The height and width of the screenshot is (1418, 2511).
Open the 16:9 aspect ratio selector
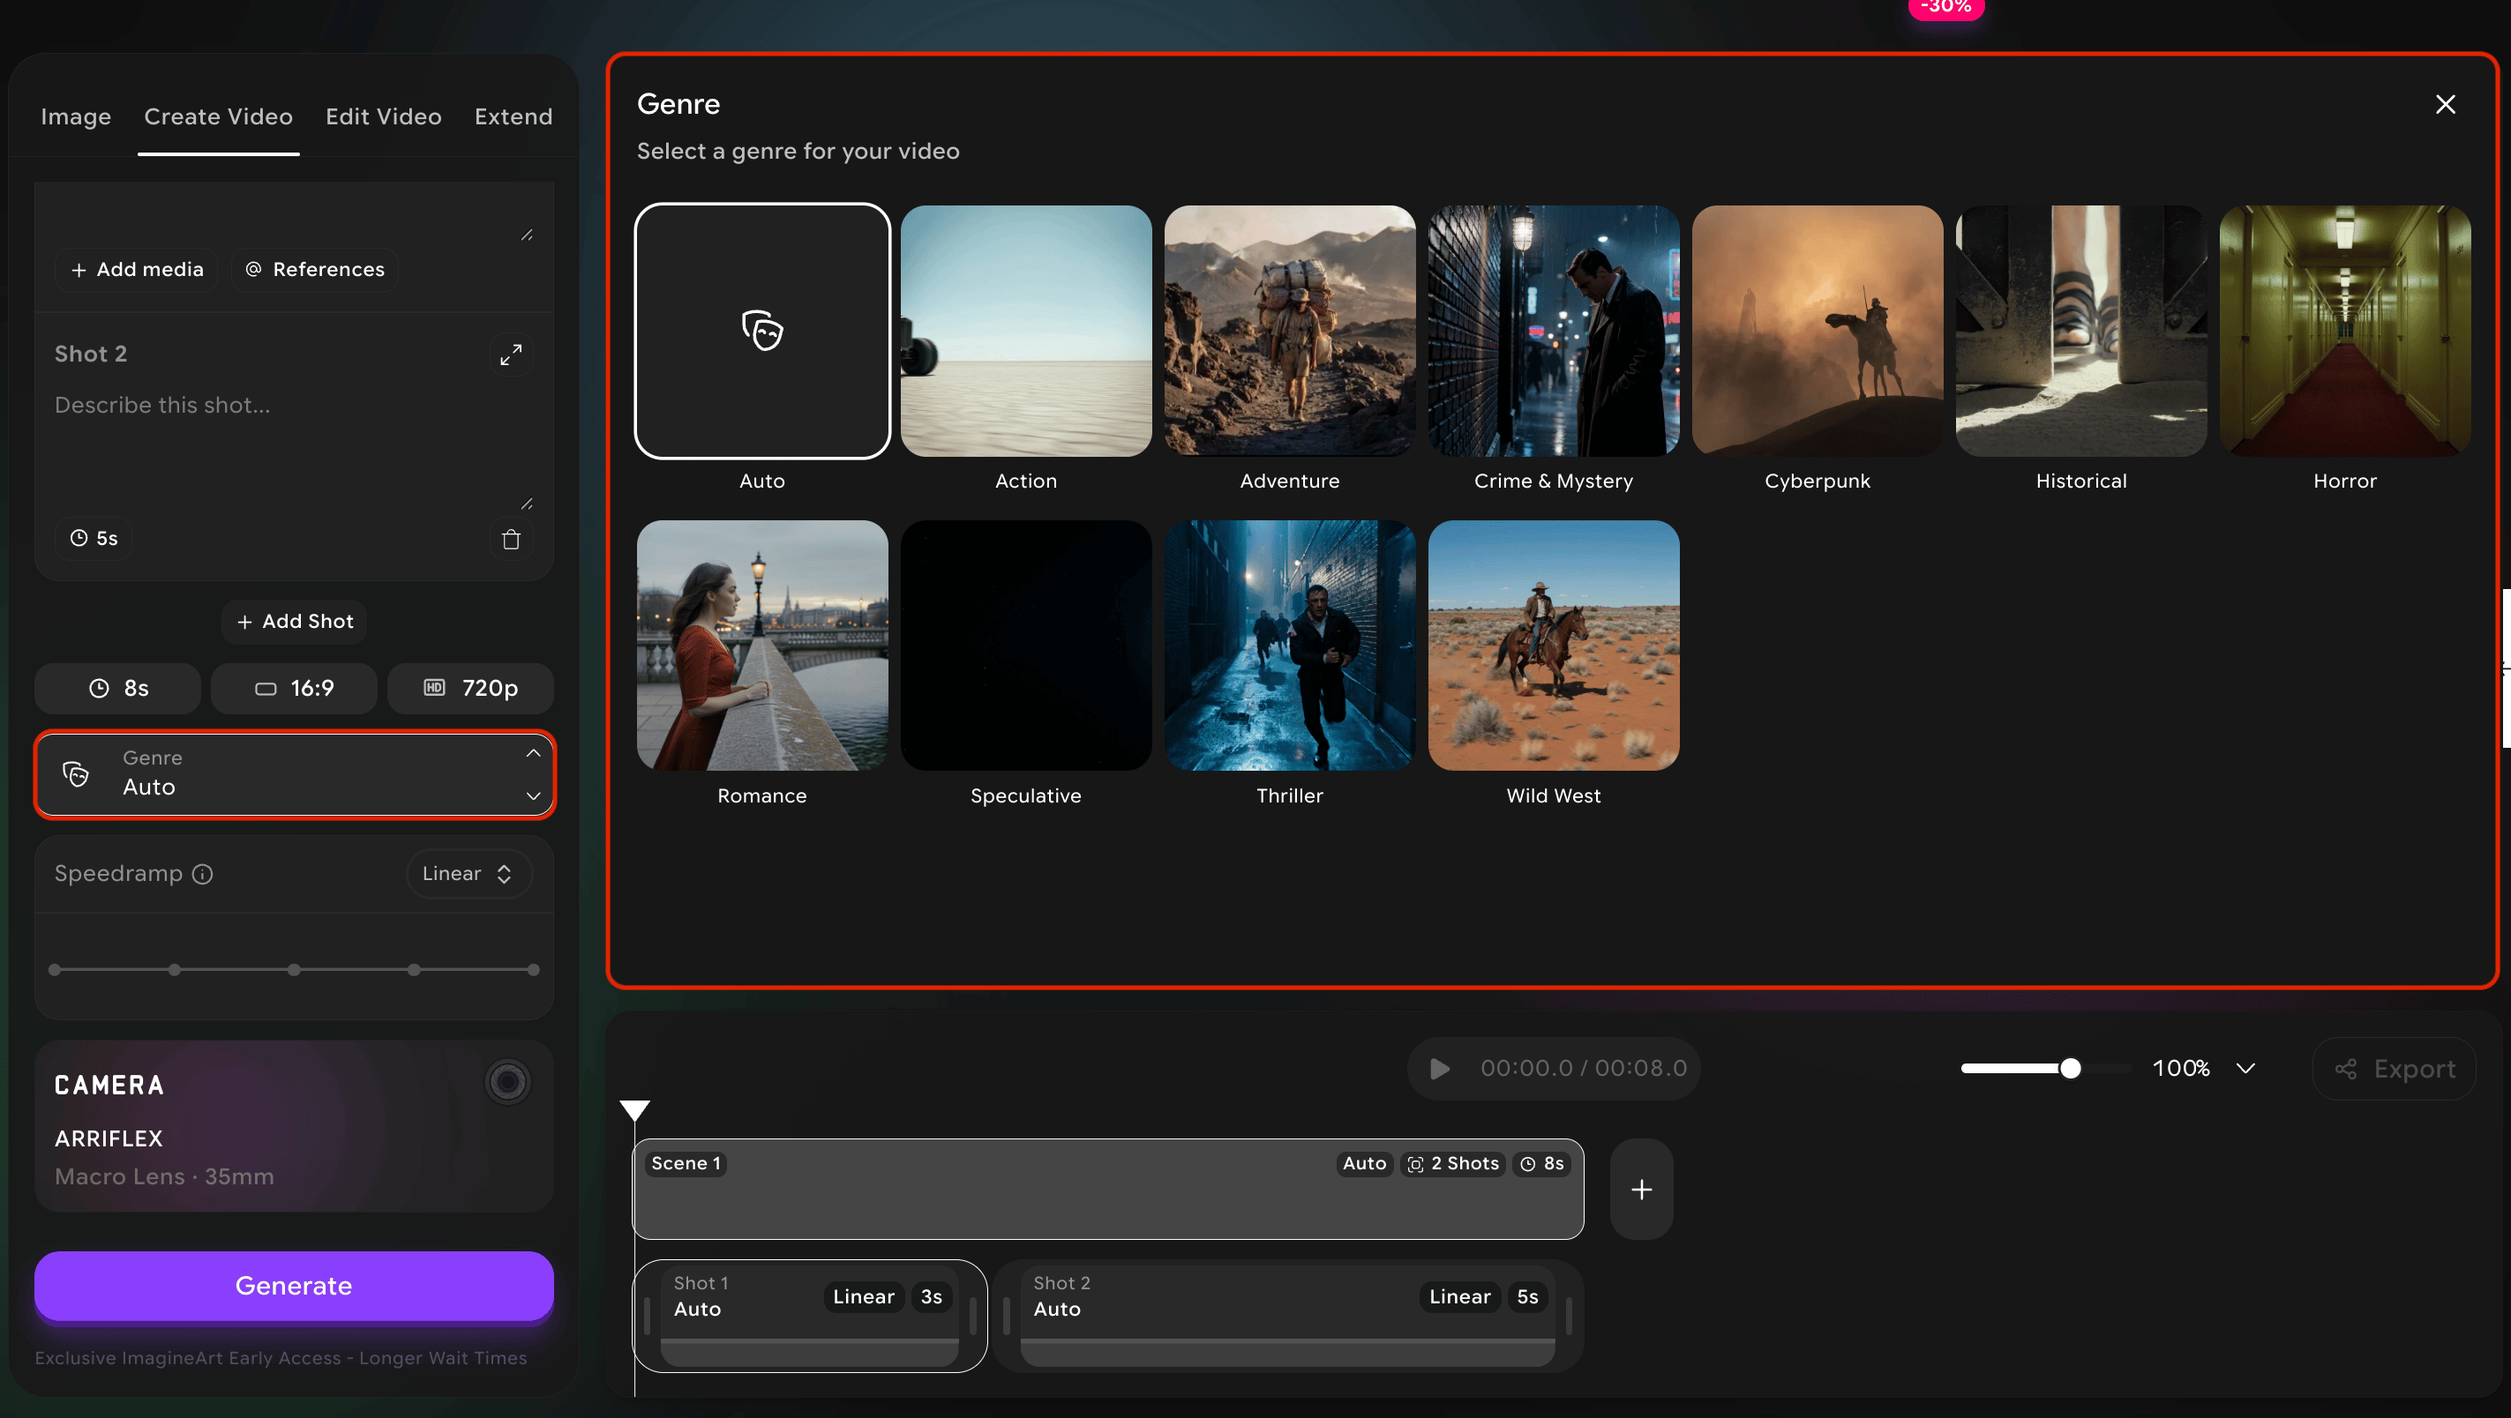pos(295,689)
